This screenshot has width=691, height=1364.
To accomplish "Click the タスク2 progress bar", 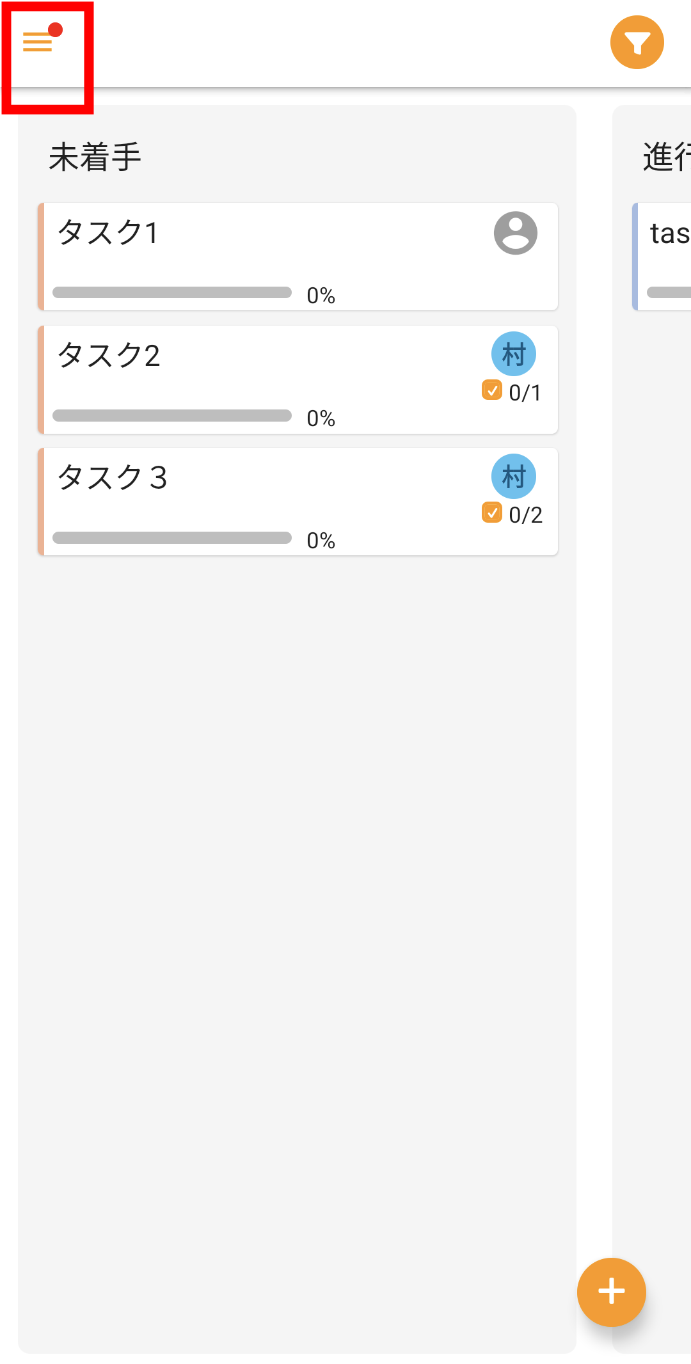I will point(171,416).
